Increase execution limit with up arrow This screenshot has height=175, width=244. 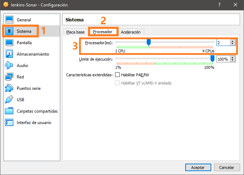(x=233, y=58)
